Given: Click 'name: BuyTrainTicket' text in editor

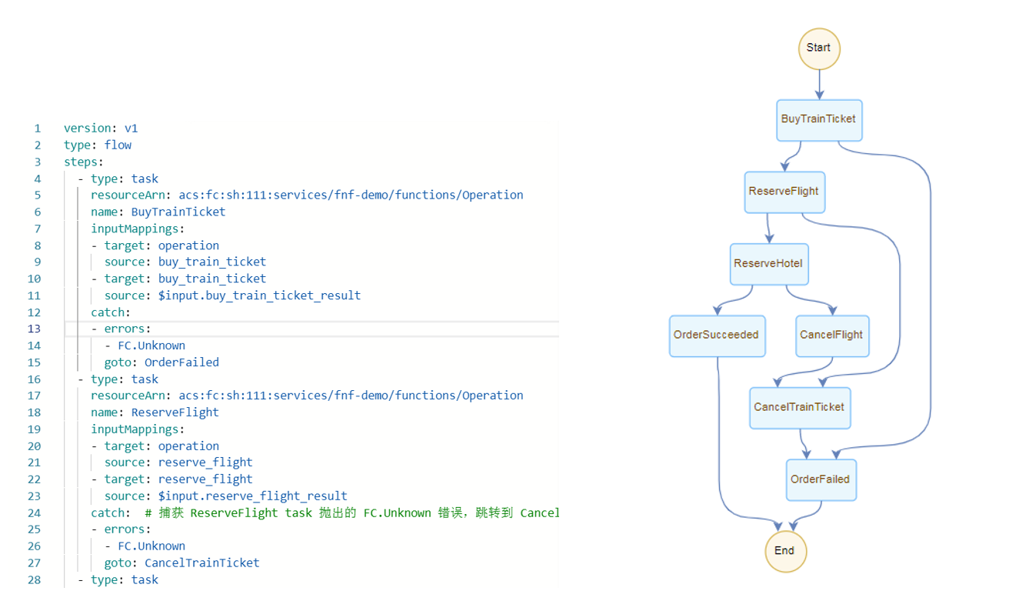Looking at the screenshot, I should (x=158, y=212).
